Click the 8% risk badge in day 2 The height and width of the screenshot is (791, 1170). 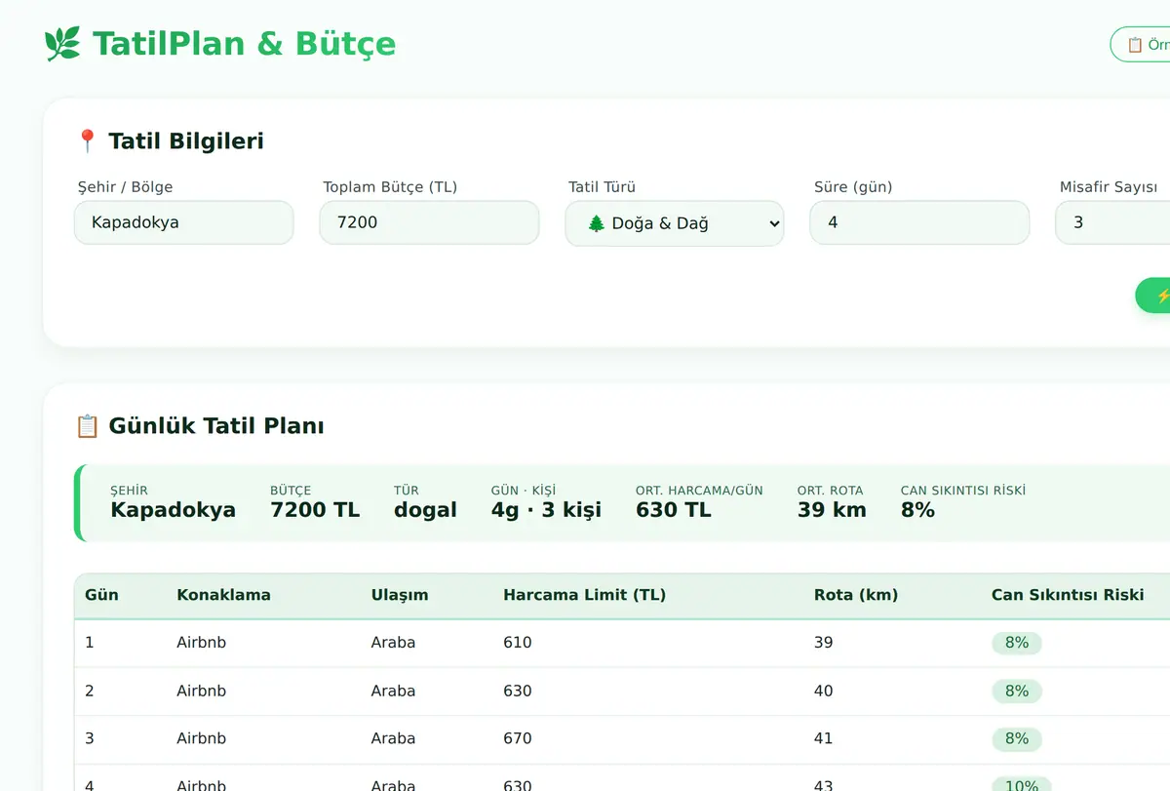click(1017, 691)
